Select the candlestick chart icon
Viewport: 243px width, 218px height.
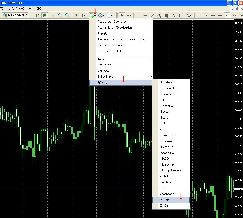pyautogui.click(x=45, y=15)
